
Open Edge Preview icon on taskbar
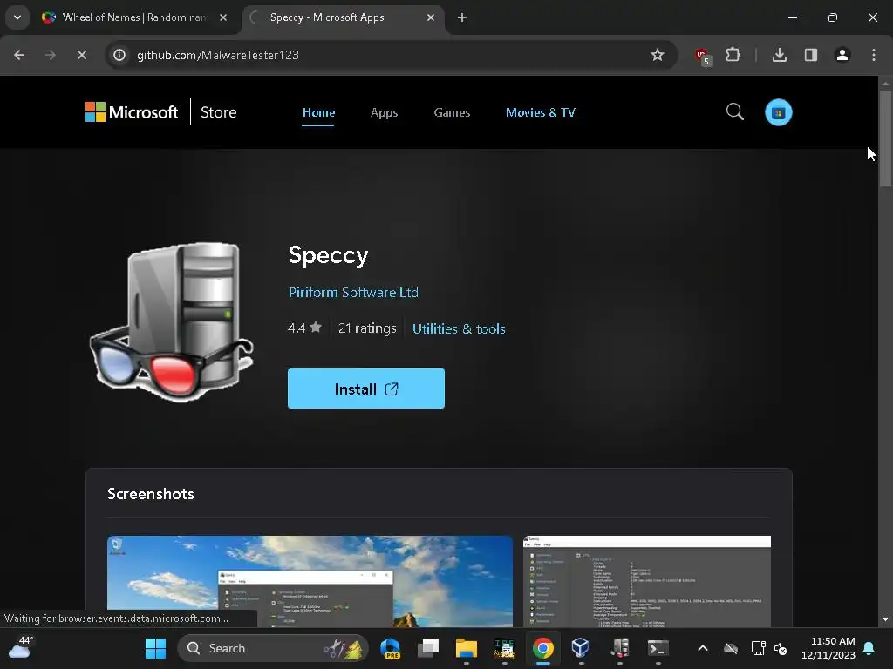(390, 648)
